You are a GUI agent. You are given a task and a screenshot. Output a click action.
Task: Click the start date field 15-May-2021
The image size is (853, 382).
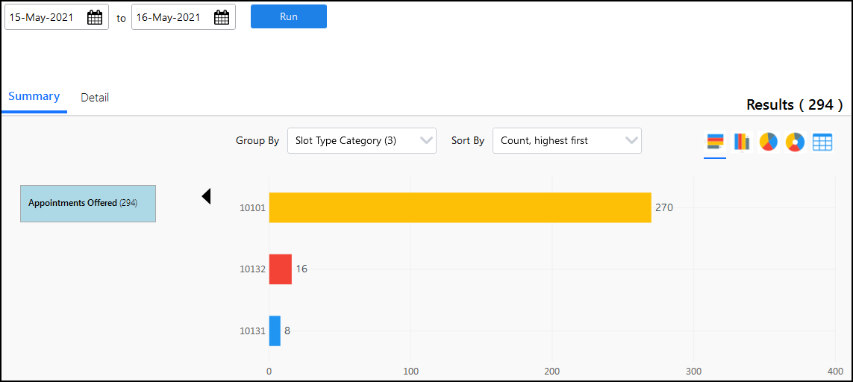(43, 18)
